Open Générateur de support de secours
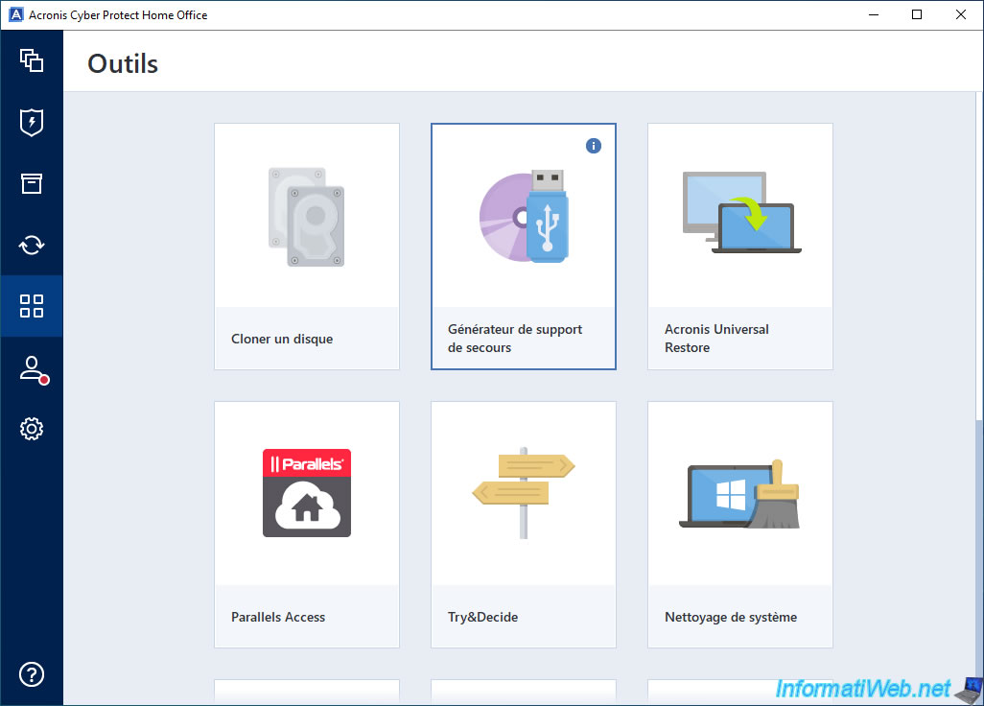This screenshot has width=984, height=706. coord(523,247)
